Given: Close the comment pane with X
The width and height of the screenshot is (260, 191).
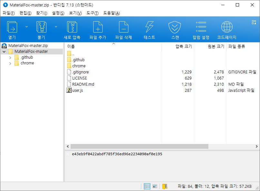Looking at the screenshot, I should [68, 154].
